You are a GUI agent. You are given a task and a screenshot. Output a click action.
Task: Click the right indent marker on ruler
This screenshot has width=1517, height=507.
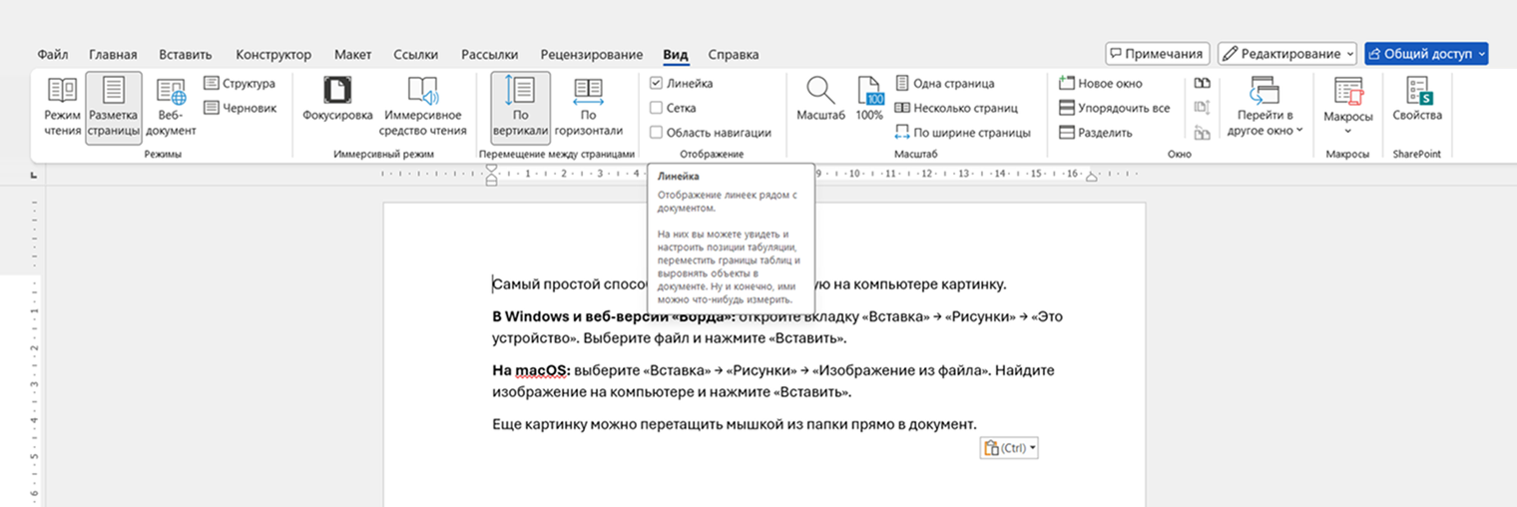coord(1091,179)
